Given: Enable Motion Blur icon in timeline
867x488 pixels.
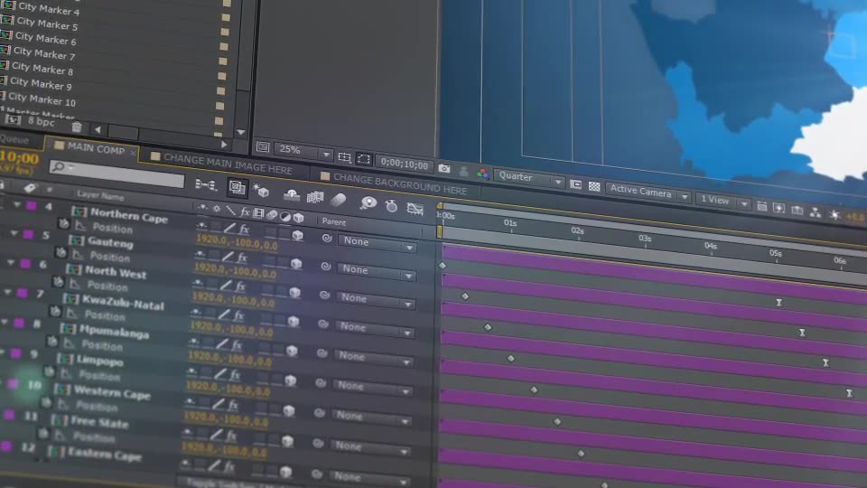Looking at the screenshot, I should point(338,200).
